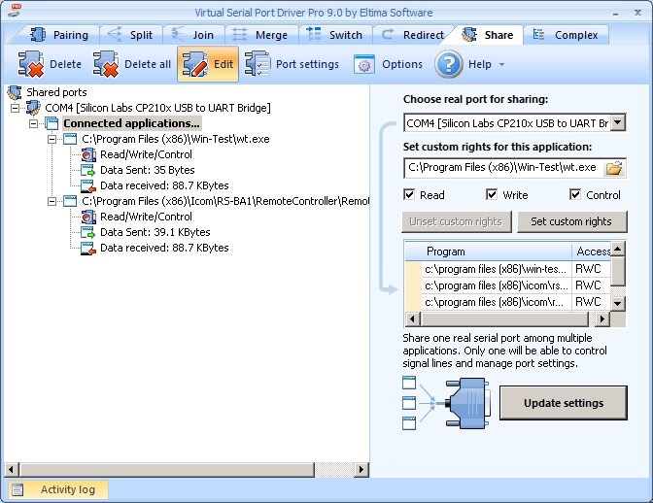
Task: Click program list horizontal scroll right arrow
Action: click(x=601, y=319)
